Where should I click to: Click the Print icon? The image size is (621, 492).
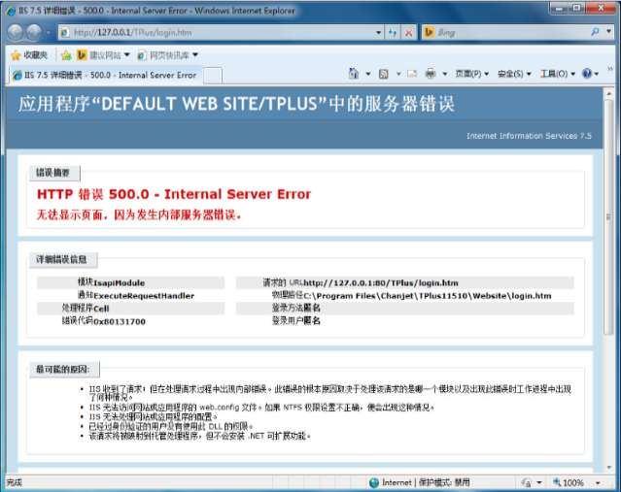click(x=431, y=74)
